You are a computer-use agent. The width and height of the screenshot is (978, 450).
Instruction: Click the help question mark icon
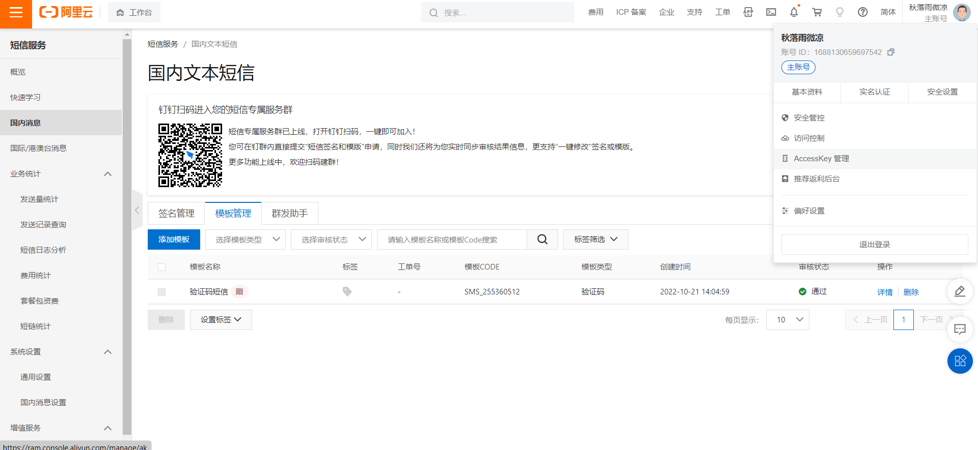[863, 12]
